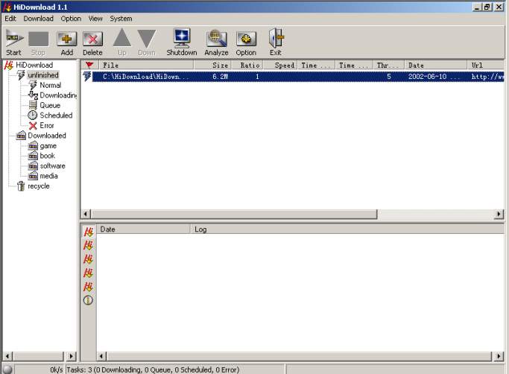This screenshot has width=509, height=374.
Task: Select Downloaded folder in tree
Action: click(47, 136)
